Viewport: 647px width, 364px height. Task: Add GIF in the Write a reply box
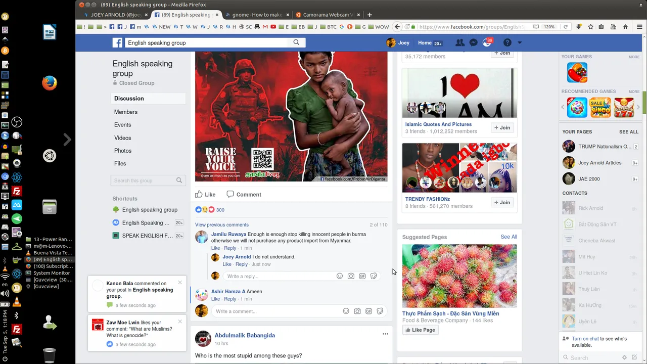[x=362, y=276]
